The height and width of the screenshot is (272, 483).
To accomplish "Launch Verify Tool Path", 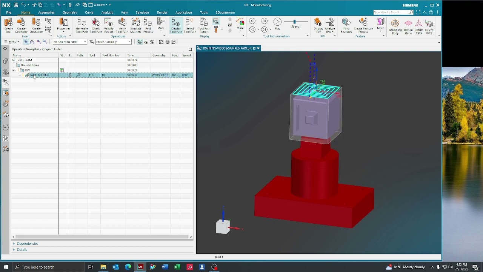I will [122, 25].
